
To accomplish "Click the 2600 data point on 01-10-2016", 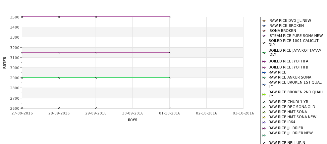I will point(170,108).
